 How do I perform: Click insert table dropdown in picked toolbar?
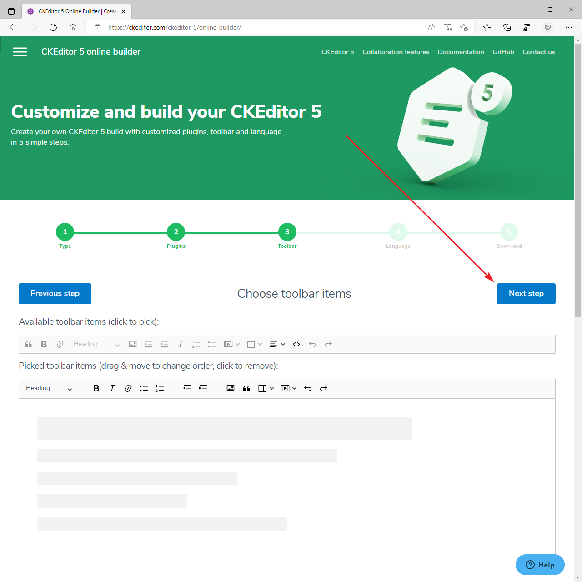266,388
